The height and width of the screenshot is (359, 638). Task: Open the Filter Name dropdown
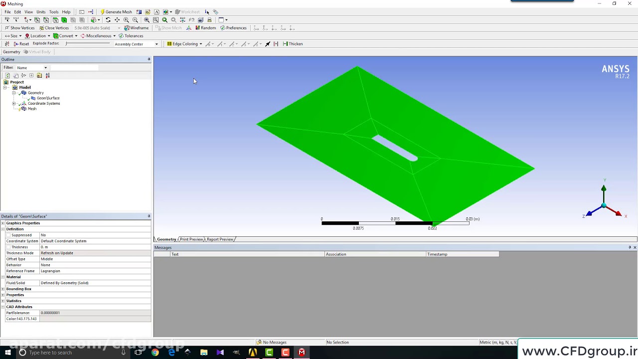32,68
